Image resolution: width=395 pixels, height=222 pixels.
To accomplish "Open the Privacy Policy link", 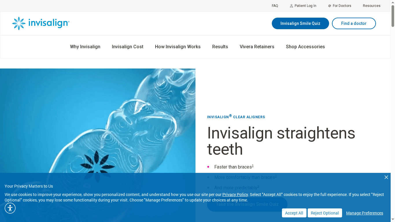I will coord(235,195).
